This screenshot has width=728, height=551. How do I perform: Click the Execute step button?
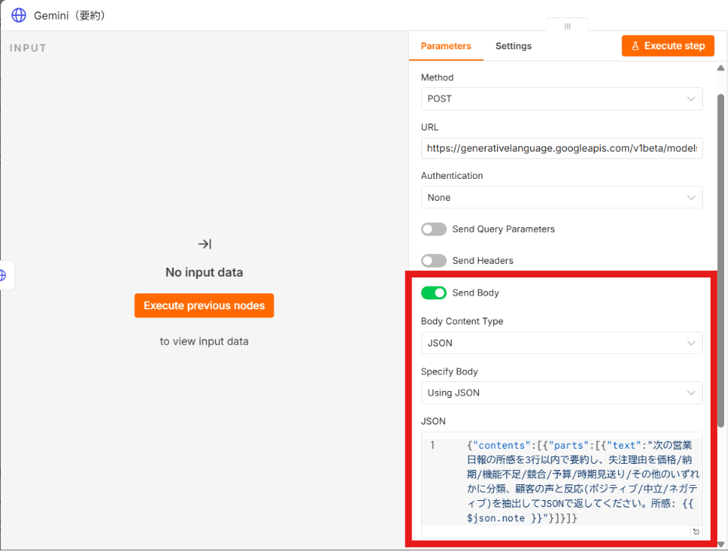coord(667,45)
